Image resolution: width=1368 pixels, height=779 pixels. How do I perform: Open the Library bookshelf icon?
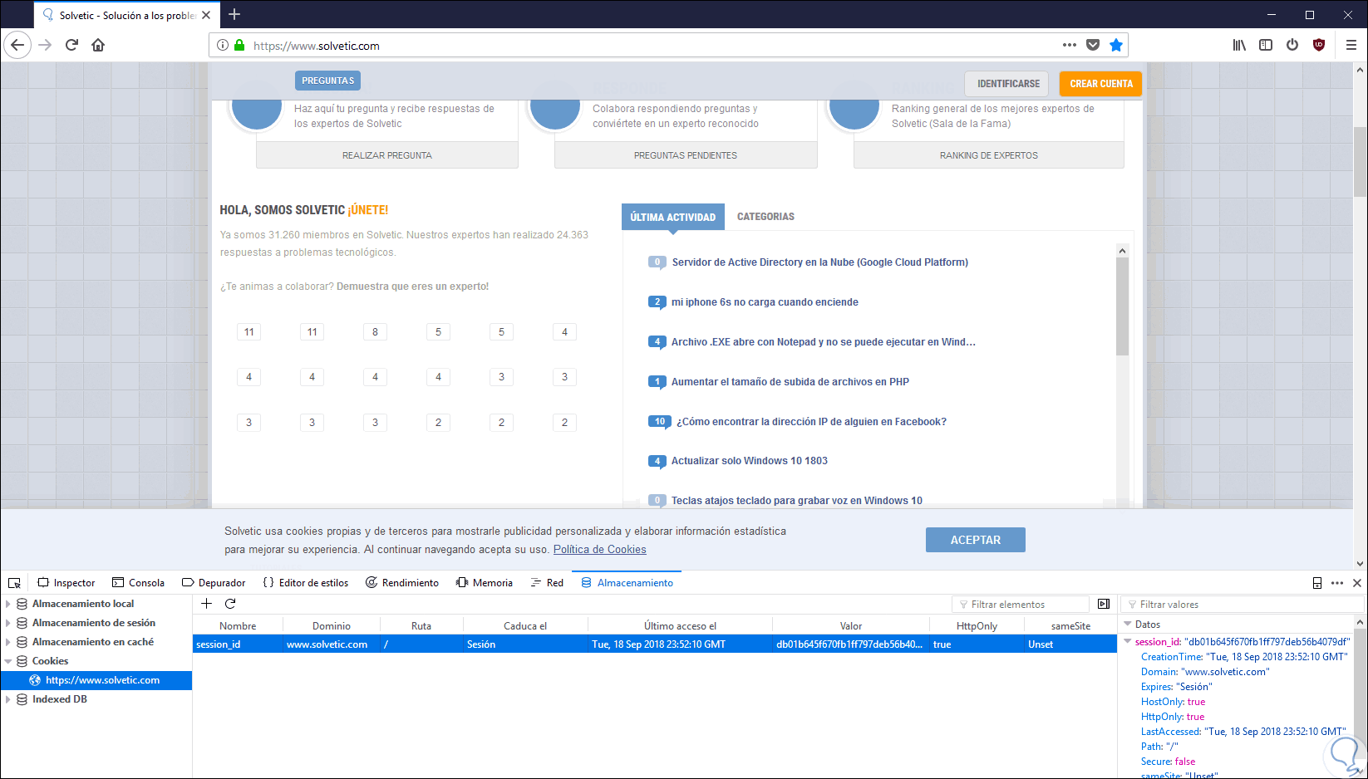[1239, 45]
